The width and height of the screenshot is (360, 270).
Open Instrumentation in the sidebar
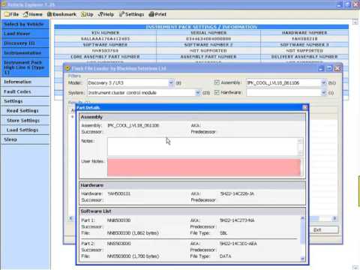(x=25, y=52)
